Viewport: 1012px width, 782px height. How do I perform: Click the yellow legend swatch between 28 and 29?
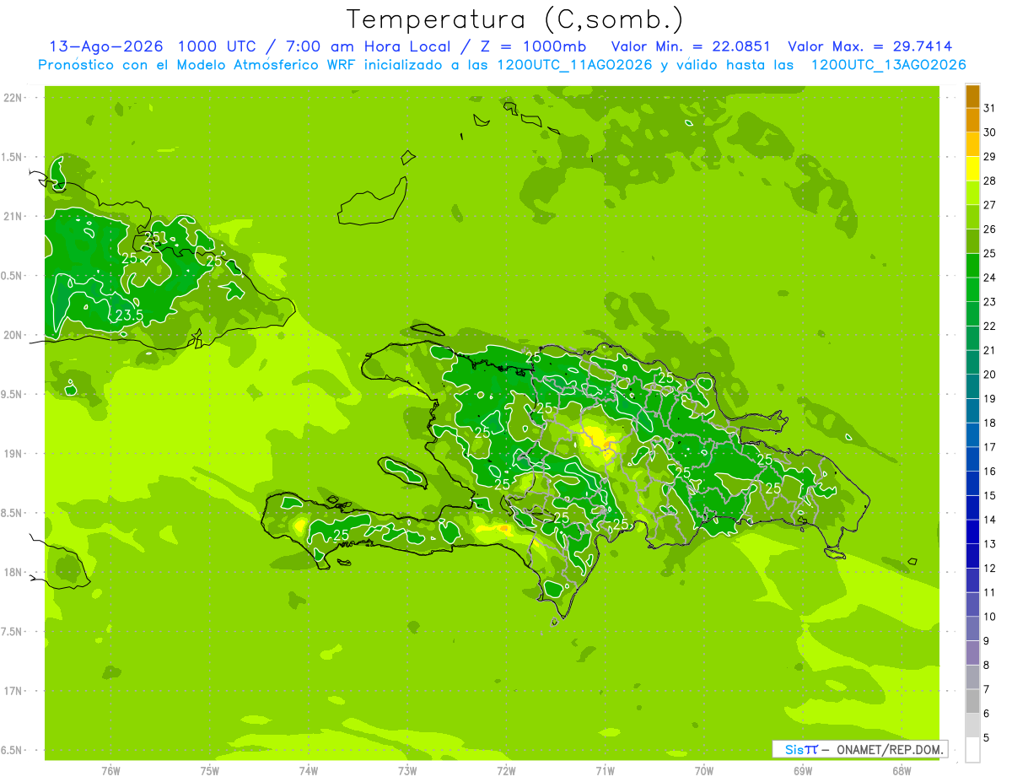[972, 169]
